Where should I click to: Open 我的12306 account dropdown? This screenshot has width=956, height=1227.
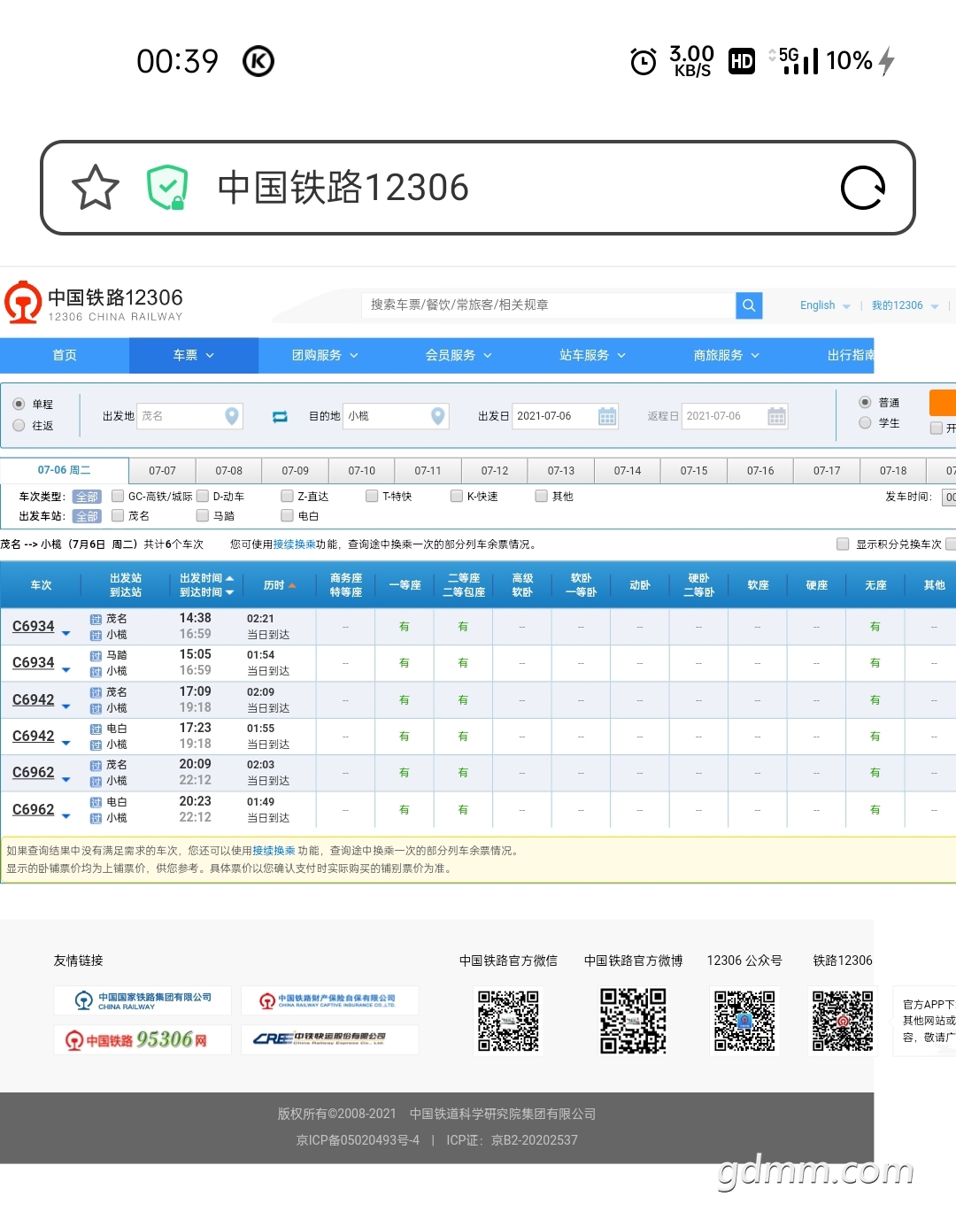905,305
